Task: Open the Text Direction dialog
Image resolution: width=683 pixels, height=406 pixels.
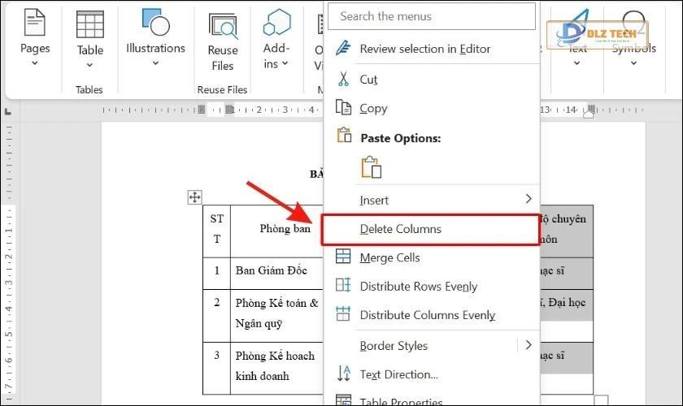Action: point(398,374)
